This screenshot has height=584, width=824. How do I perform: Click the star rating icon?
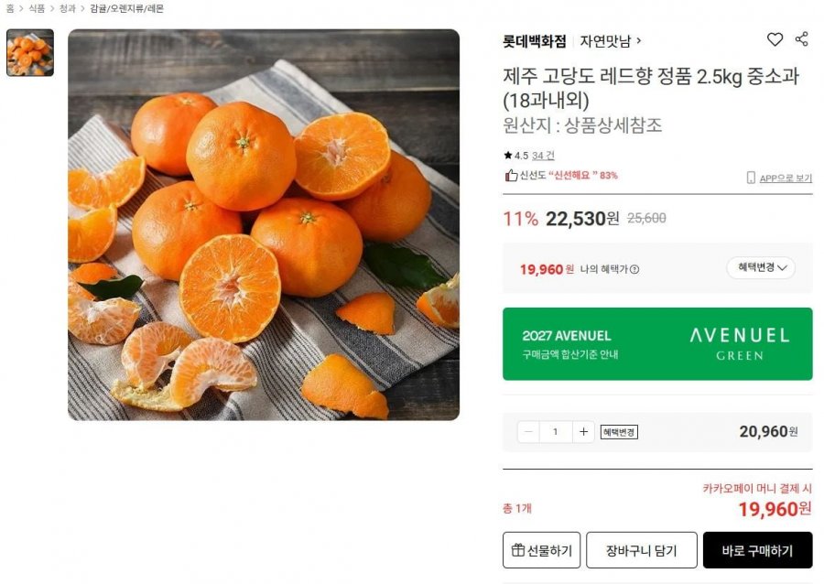click(x=508, y=156)
